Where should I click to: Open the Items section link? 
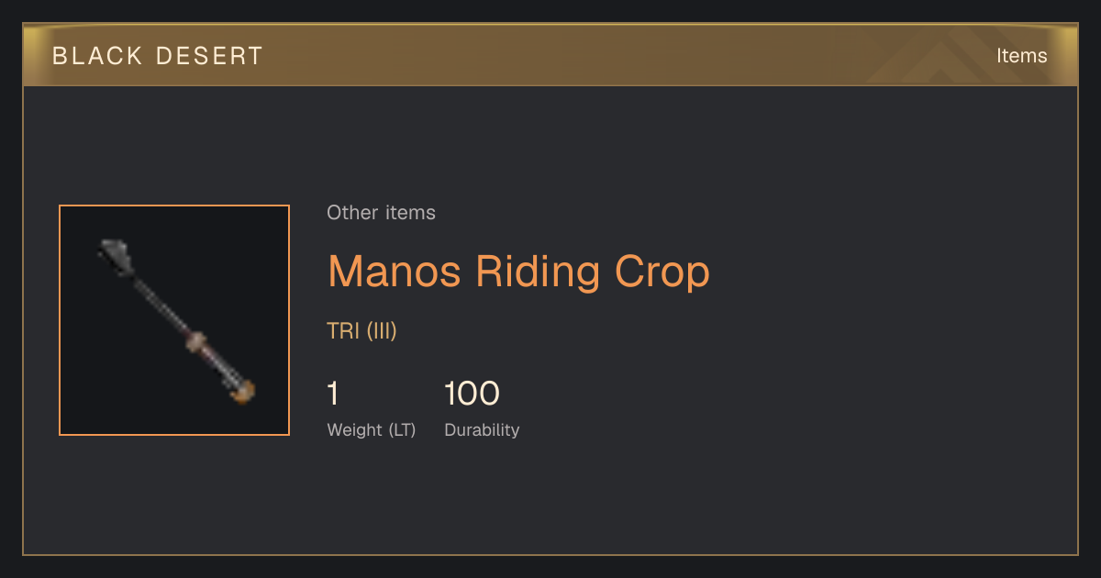1021,56
